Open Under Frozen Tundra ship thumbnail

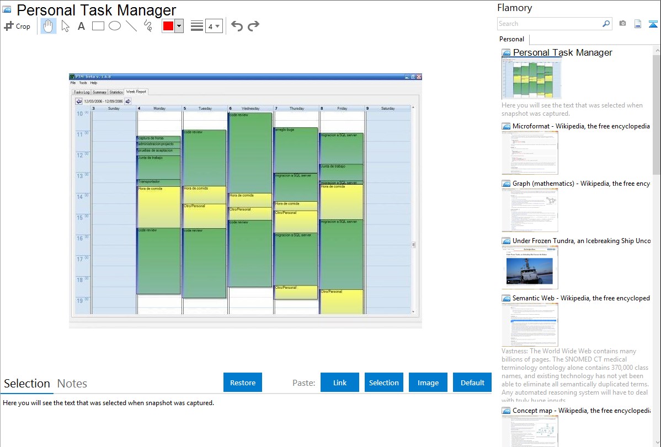[x=530, y=267]
